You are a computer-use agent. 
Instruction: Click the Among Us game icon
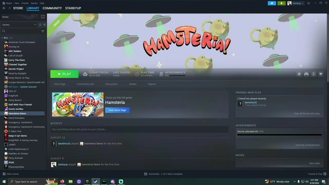tap(6, 47)
